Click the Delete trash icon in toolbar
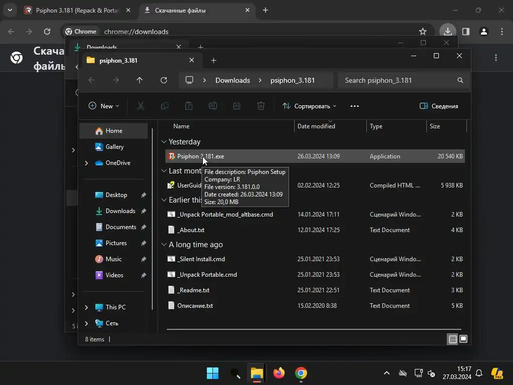 click(261, 106)
